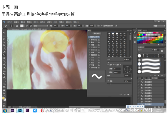Select the Hand tool
The image size is (167, 115).
tap(4, 90)
